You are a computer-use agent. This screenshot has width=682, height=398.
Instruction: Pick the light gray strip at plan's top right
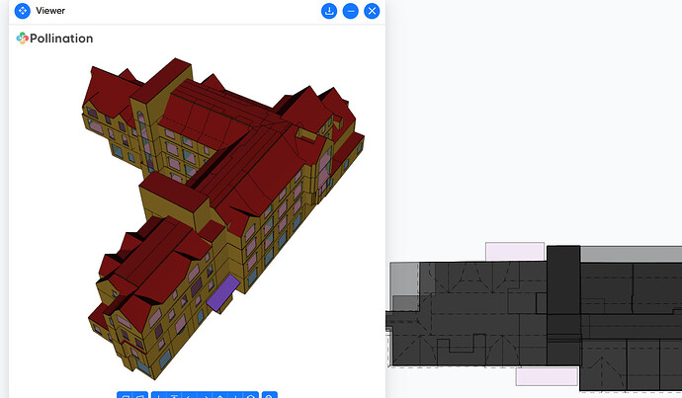coord(631,254)
